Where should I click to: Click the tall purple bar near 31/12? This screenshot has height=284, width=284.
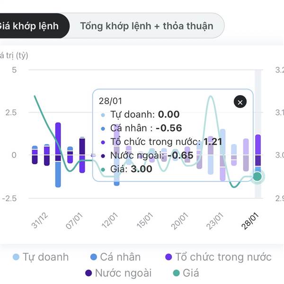58,138
